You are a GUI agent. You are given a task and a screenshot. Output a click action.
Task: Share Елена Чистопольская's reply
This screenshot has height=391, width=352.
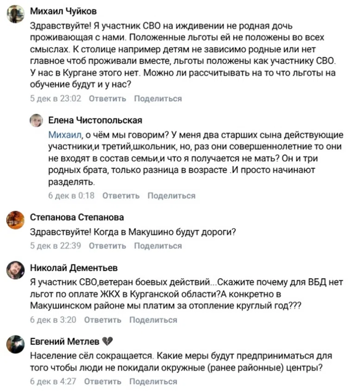pyautogui.click(x=171, y=195)
